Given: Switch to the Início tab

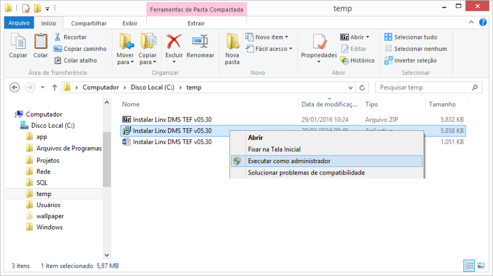Looking at the screenshot, I should (x=48, y=23).
